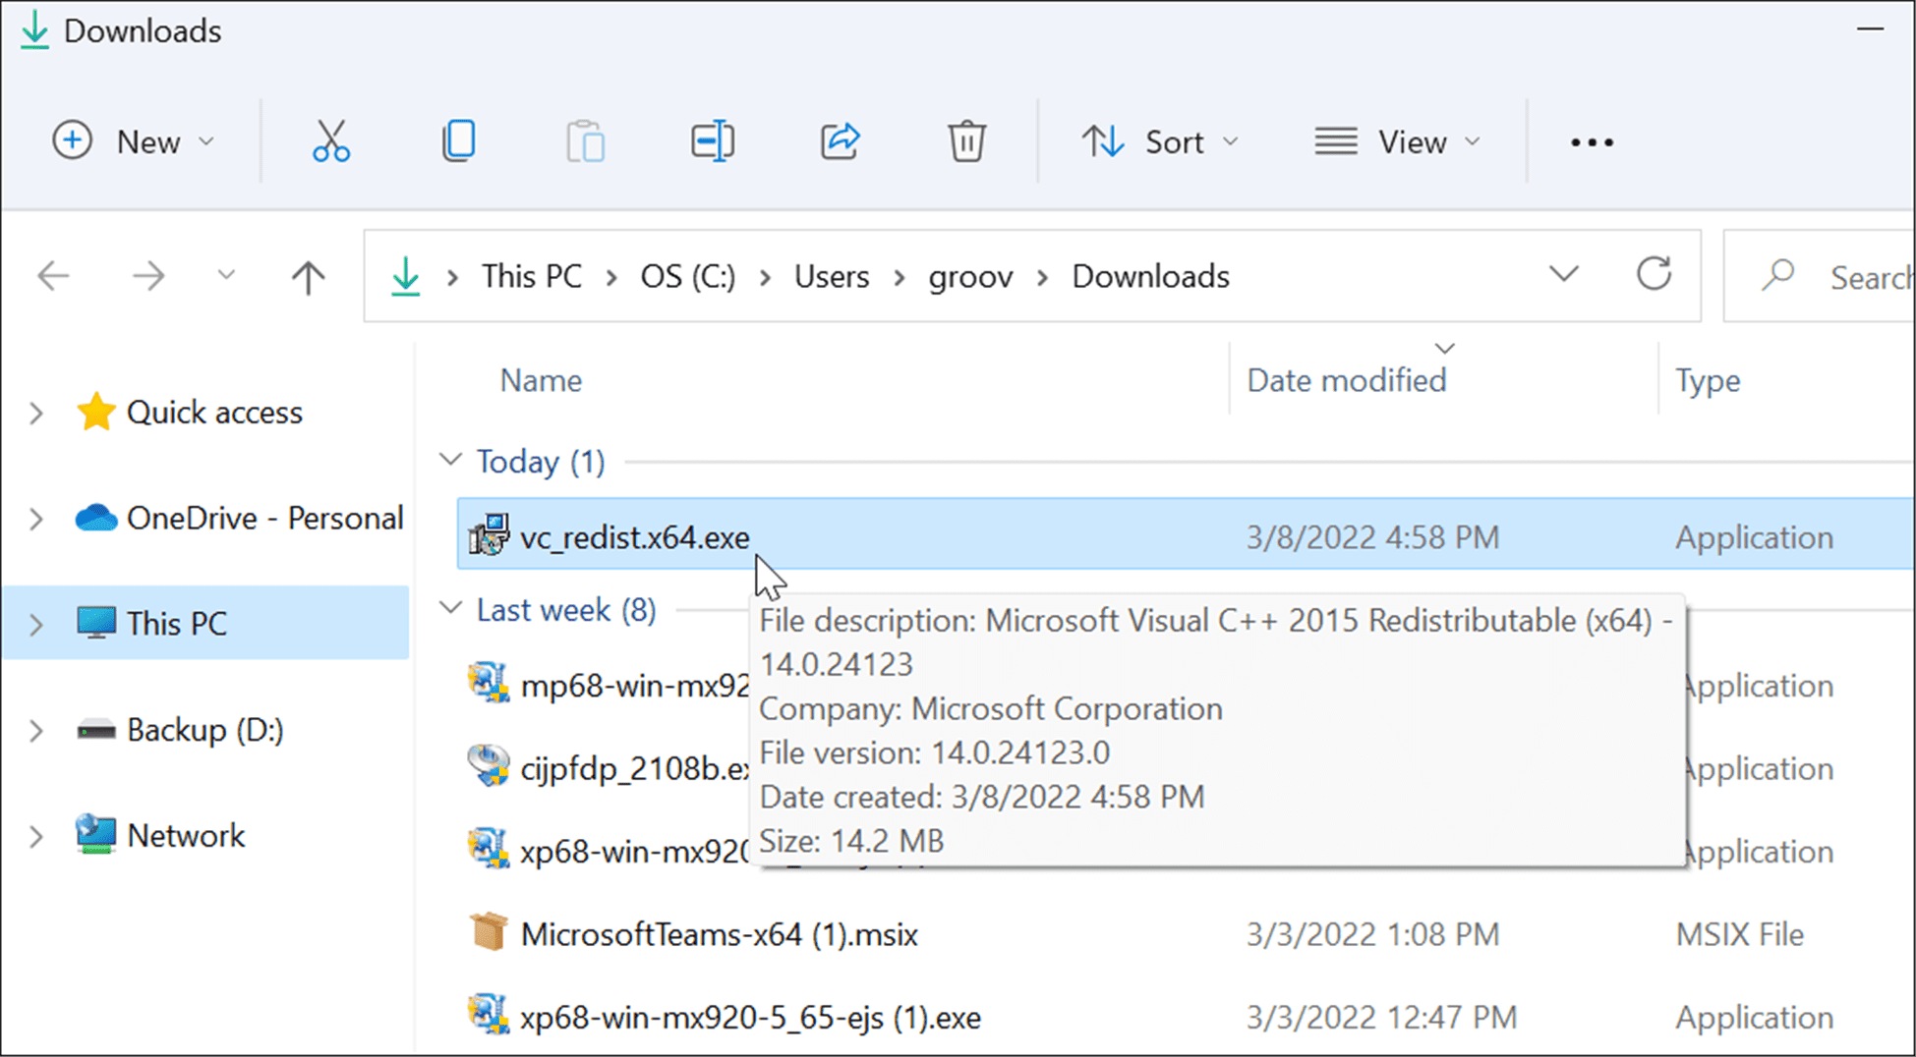The height and width of the screenshot is (1057, 1916).
Task: Sort files by the Name column header
Action: (x=540, y=379)
